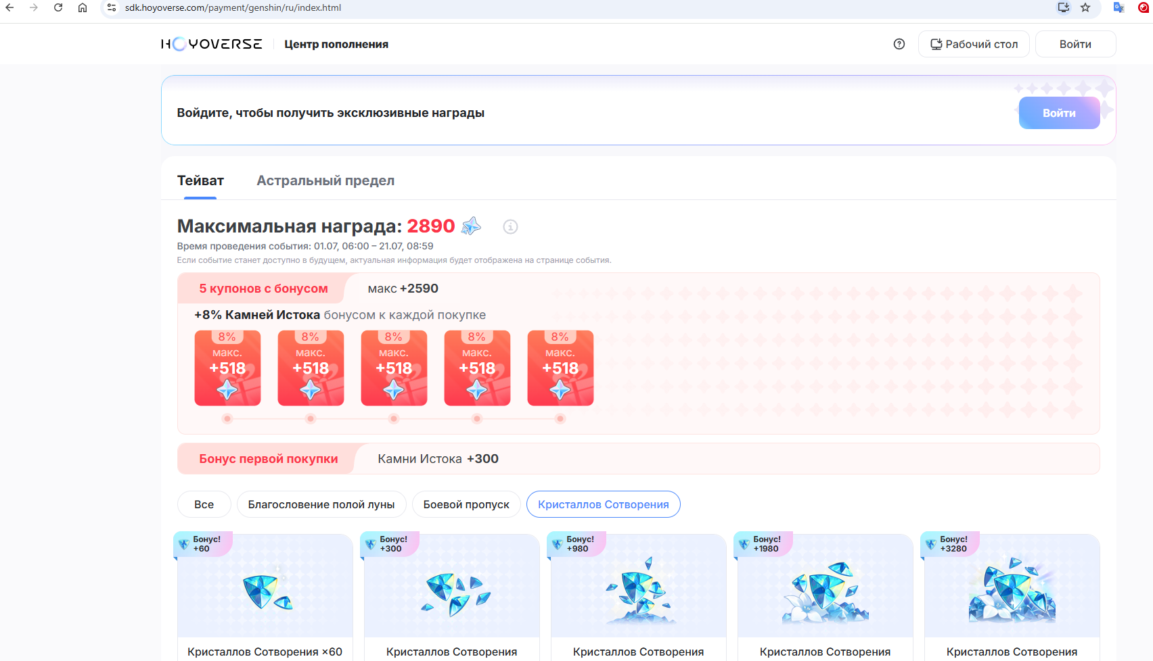The height and width of the screenshot is (661, 1153).
Task: Click the 'Центр пополнения' header title
Action: tap(336, 44)
